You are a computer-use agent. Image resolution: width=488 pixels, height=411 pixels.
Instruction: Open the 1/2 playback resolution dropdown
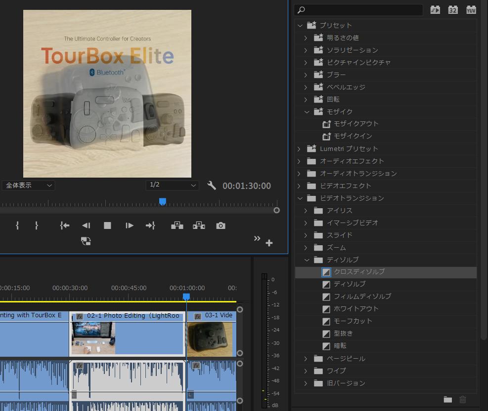coord(172,185)
